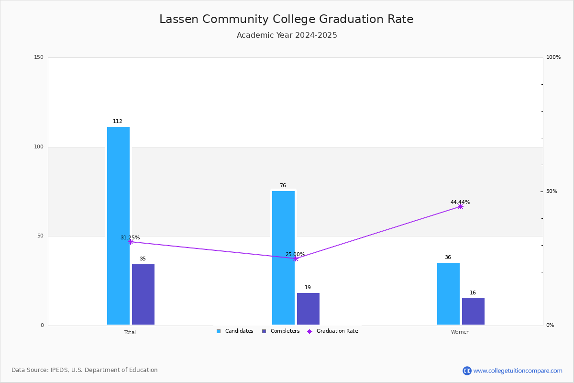
Task: Click the 25.00% graduation rate marker
Action: click(x=296, y=259)
